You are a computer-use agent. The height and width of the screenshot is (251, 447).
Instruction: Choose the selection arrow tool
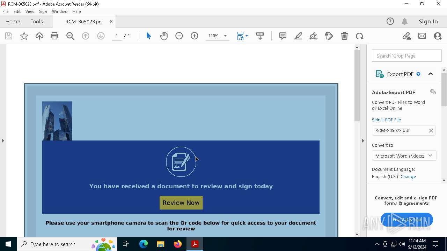coord(148,36)
